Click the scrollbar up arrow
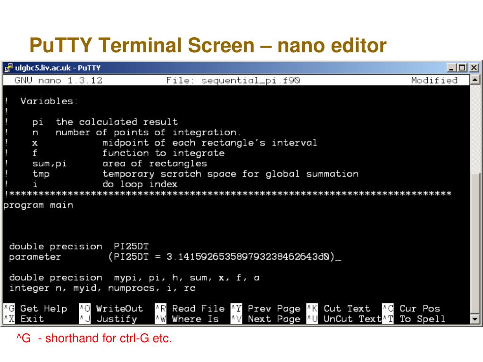This screenshot has width=483, height=362. point(475,80)
